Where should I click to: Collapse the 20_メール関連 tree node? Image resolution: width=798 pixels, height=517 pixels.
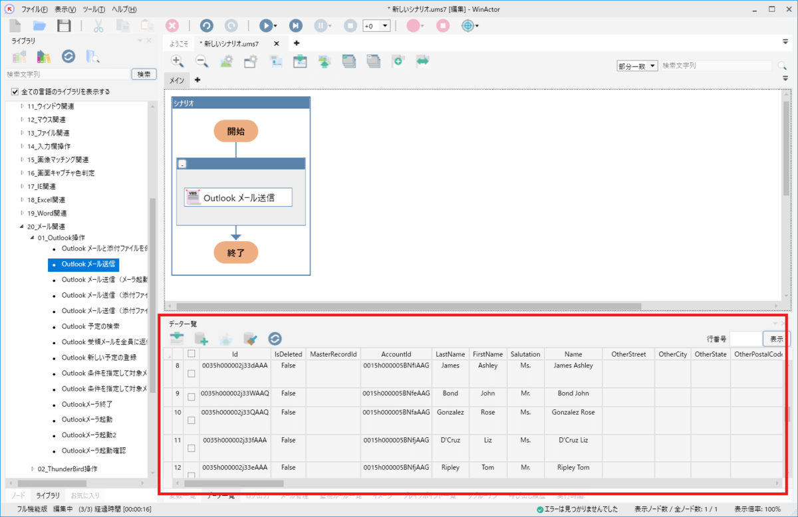click(22, 227)
